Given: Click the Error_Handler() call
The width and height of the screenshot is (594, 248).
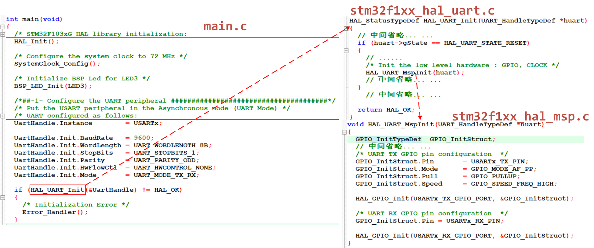Looking at the screenshot, I should pos(55,212).
